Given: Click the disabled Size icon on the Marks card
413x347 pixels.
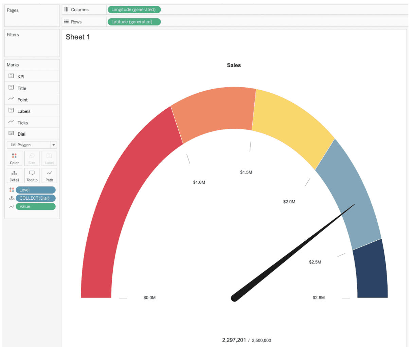Looking at the screenshot, I should tap(32, 158).
